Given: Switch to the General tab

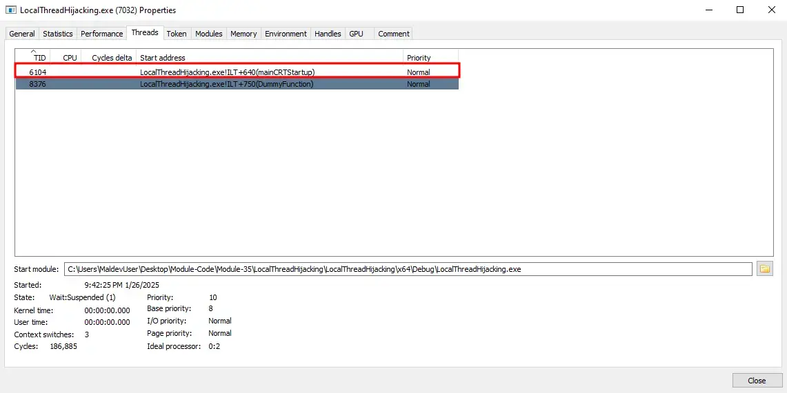Looking at the screenshot, I should (x=22, y=34).
